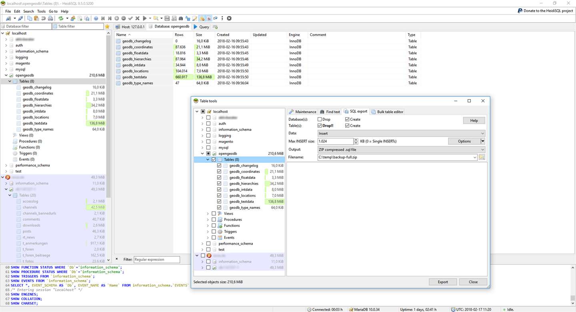Image resolution: width=576 pixels, height=312 pixels.
Task: Expand the magento node in Table tools tree
Action: pos(202,142)
